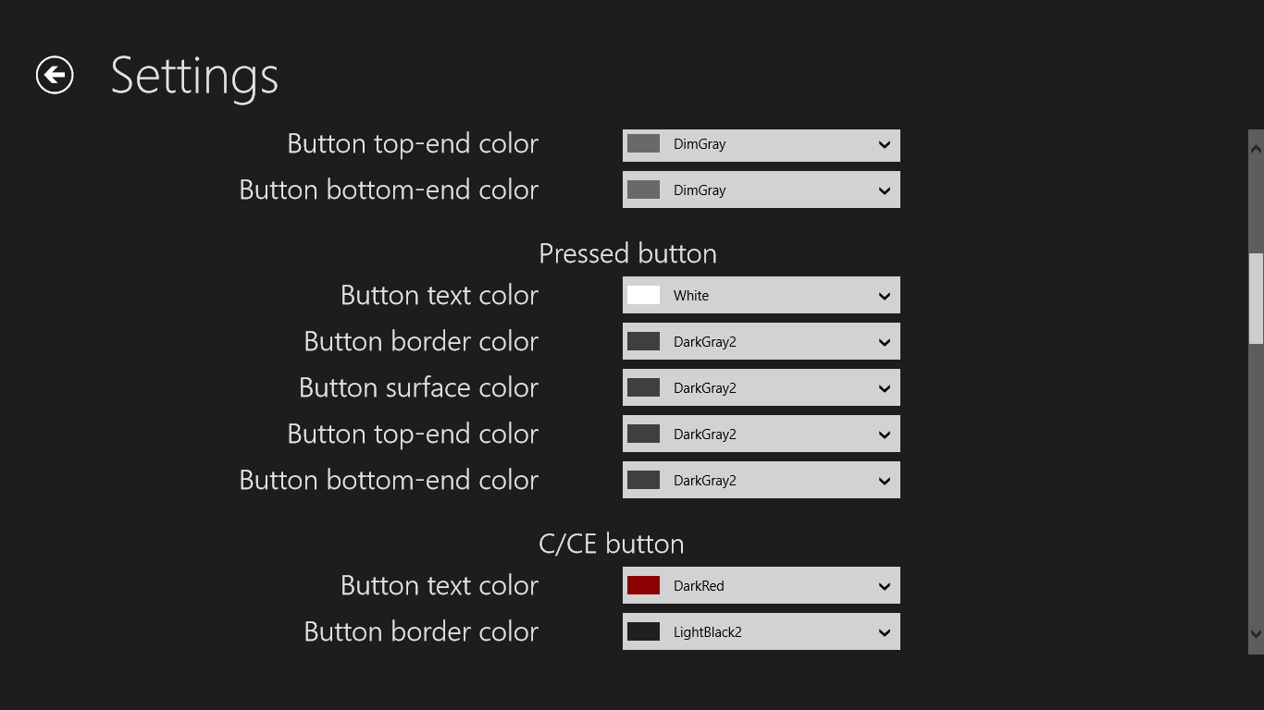Expand the Pressed button surface color dropdown
The image size is (1264, 710).
(x=761, y=388)
